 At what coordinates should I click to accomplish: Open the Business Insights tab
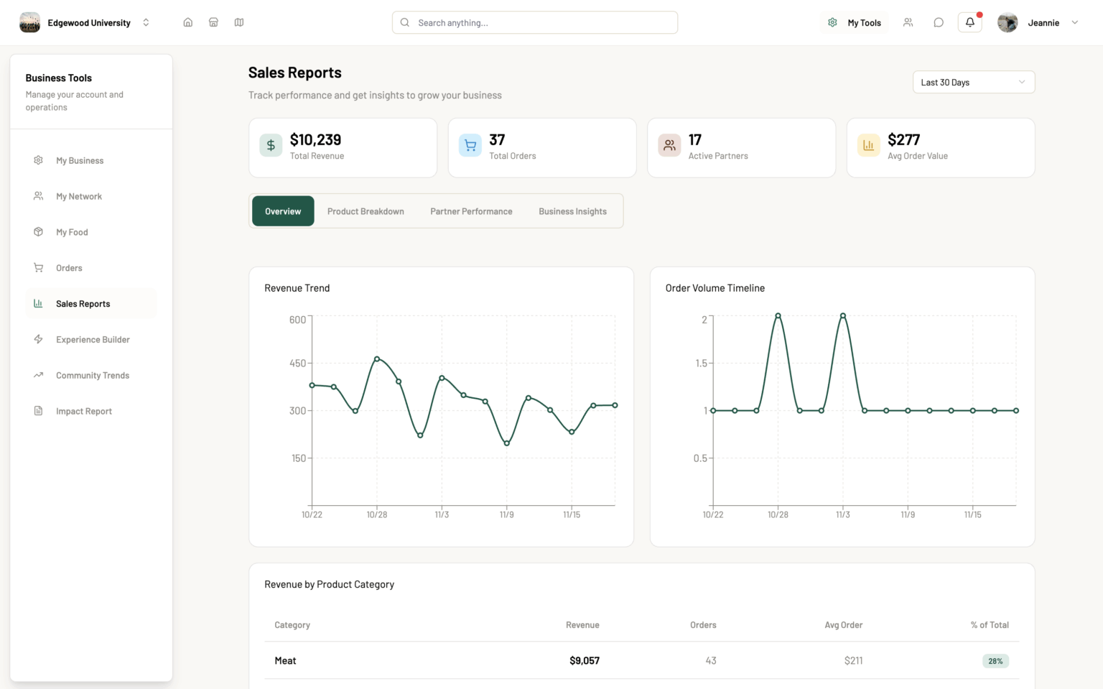coord(572,211)
